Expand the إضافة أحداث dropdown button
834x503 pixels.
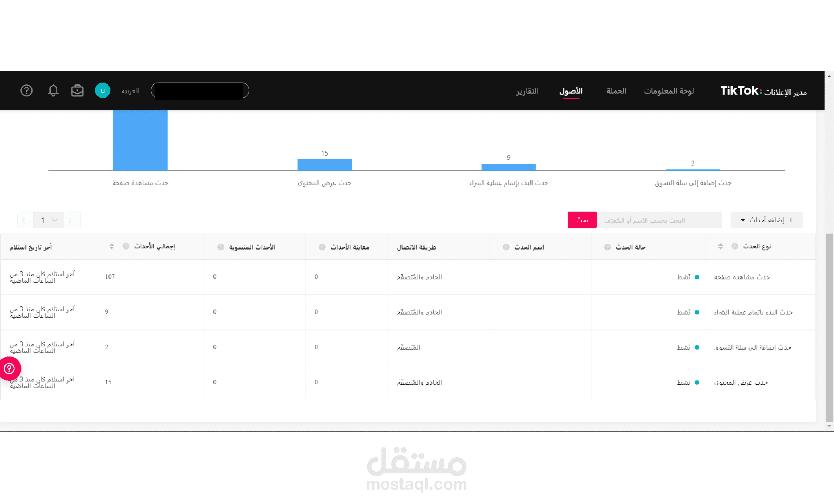pyautogui.click(x=766, y=220)
